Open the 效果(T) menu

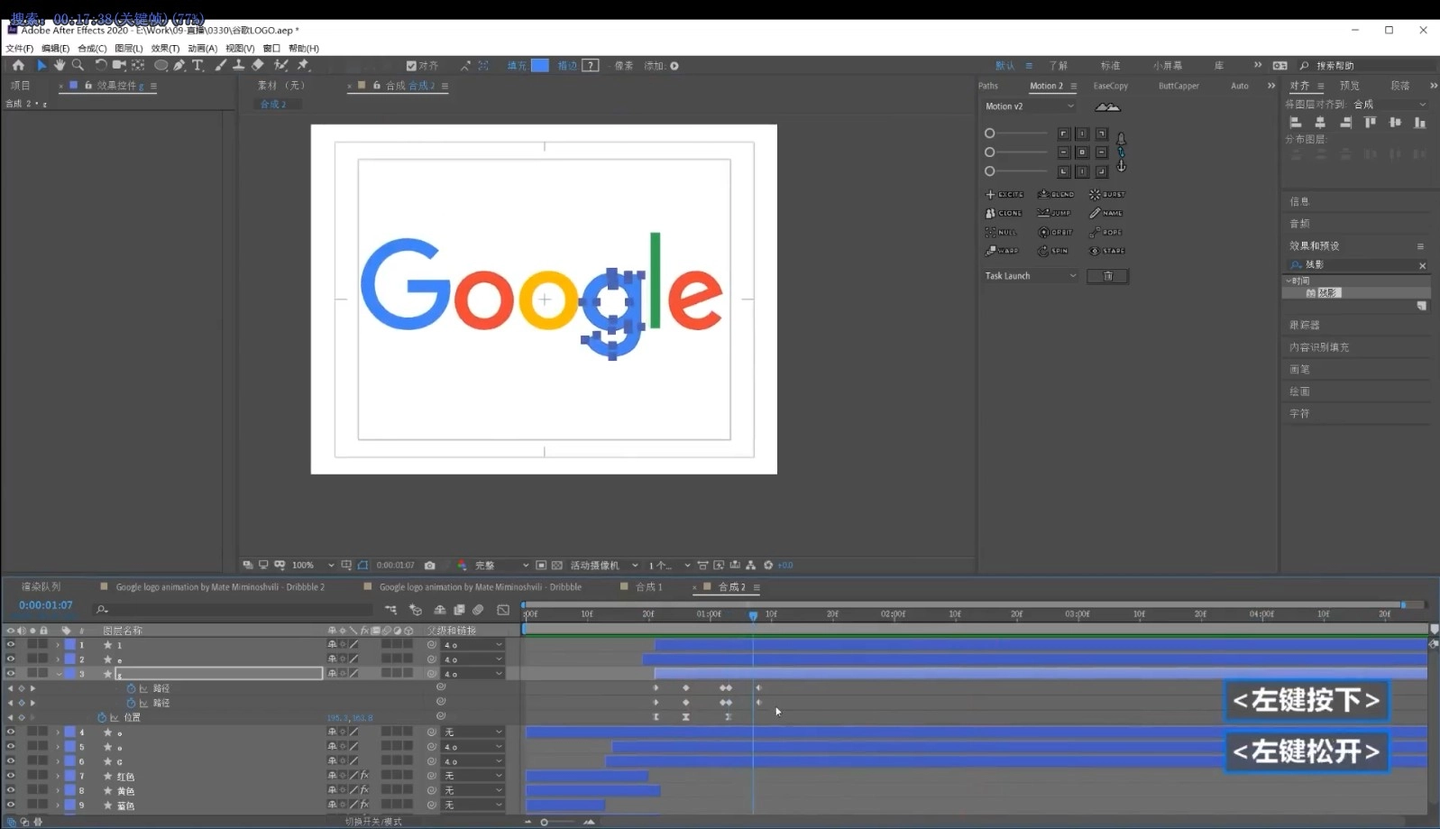click(165, 49)
